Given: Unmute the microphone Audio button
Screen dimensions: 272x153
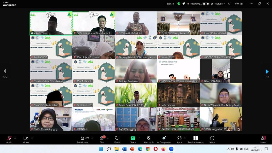Looking at the screenshot, I should point(9,139).
